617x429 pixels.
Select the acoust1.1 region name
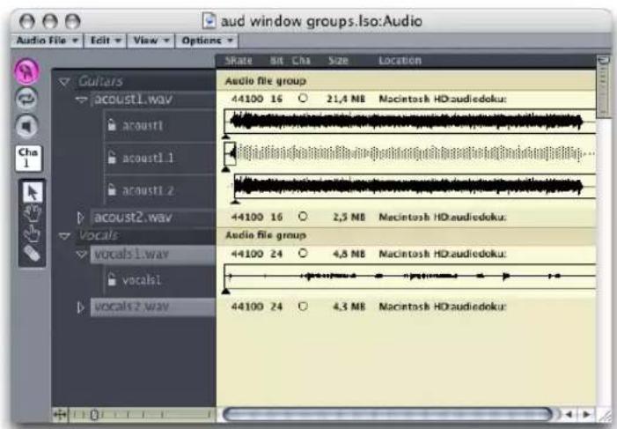(x=148, y=159)
